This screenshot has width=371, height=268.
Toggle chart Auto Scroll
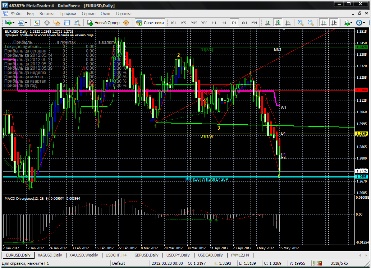[x=324, y=23]
